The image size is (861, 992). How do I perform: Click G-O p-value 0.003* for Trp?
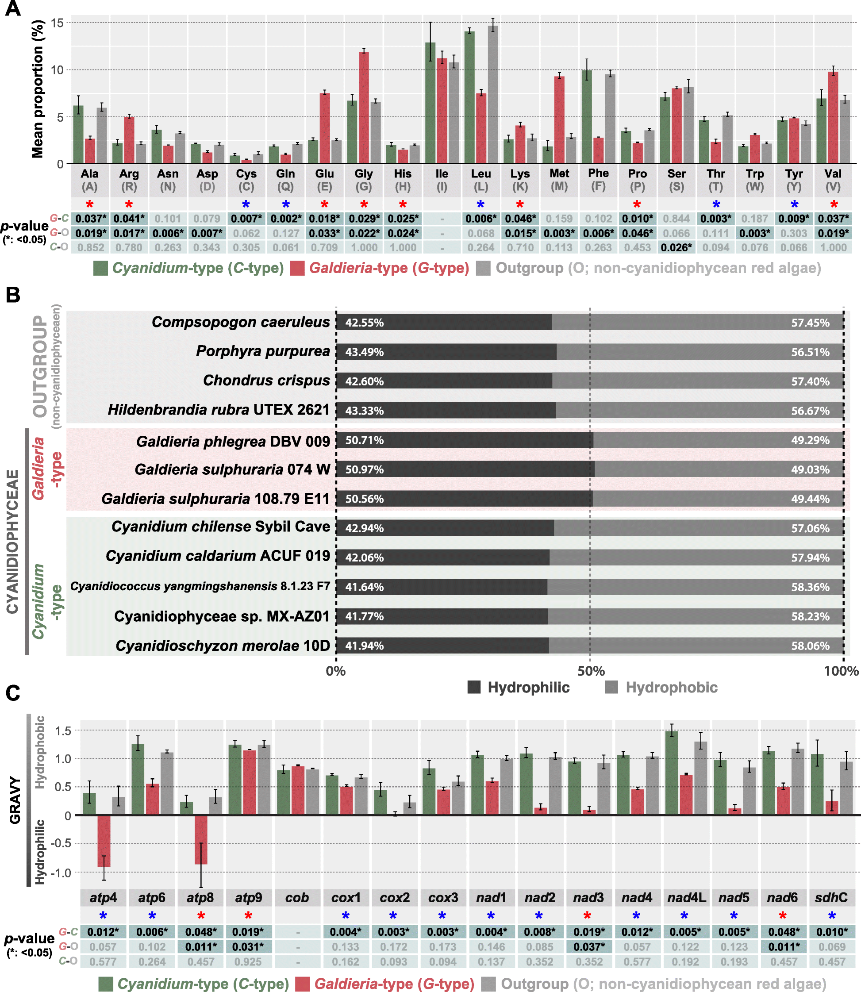(x=755, y=233)
